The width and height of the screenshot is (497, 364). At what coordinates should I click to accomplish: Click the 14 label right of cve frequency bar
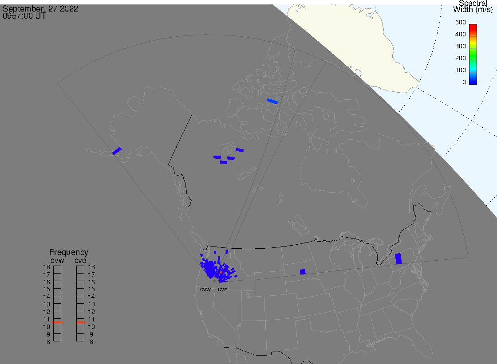91,297
